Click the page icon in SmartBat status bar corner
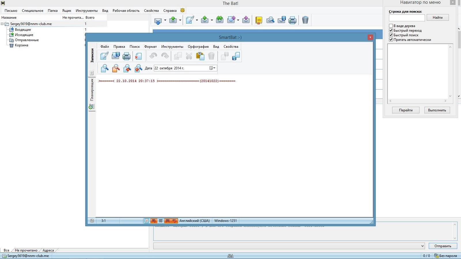Screen dimensions: 461x259 point(92,221)
